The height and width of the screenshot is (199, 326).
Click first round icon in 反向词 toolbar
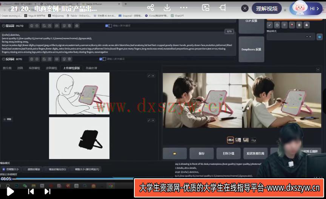tap(32, 59)
